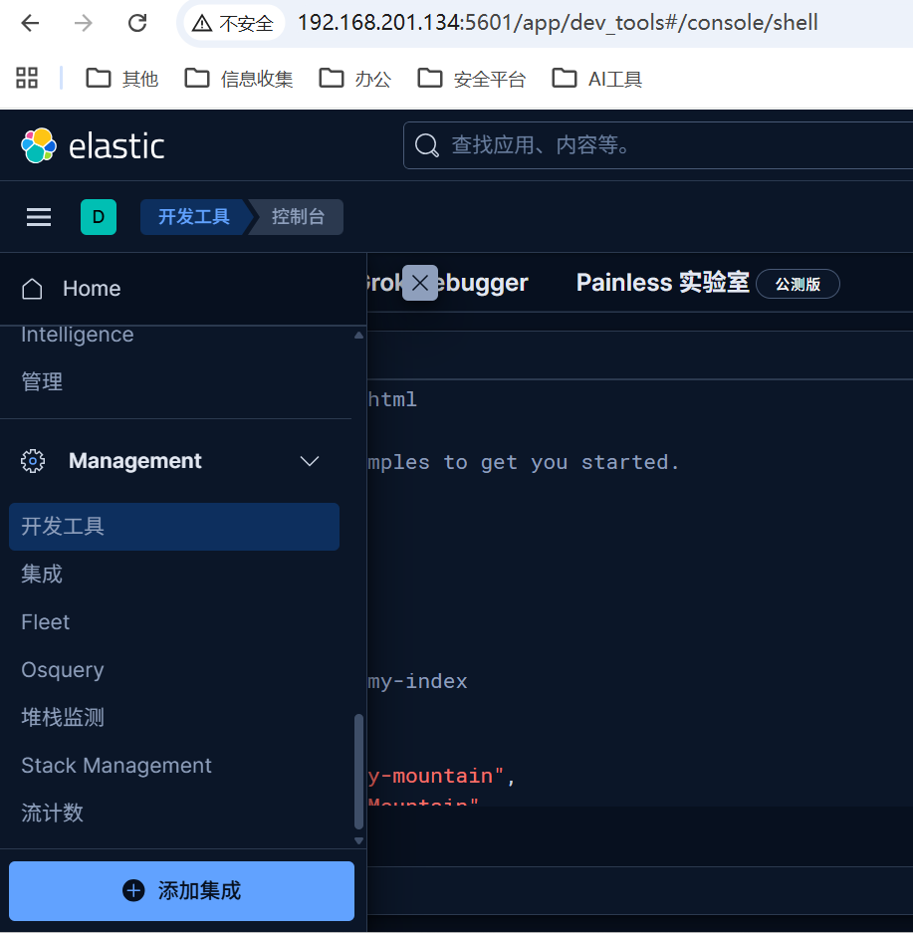
Task: Click the 开发工具 breadcrumb
Action: pyautogui.click(x=194, y=217)
